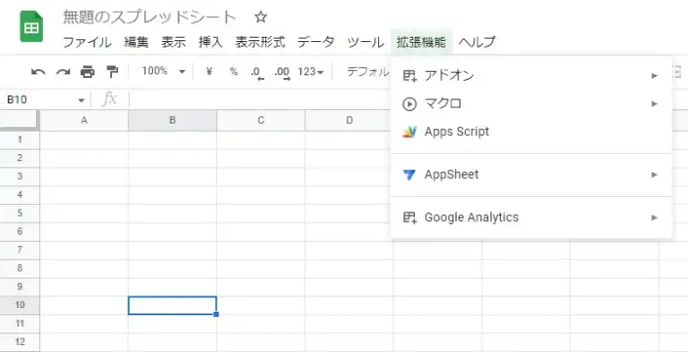Choose AppSheet menu entry
Viewport: 688px width, 352px height.
pos(531,175)
